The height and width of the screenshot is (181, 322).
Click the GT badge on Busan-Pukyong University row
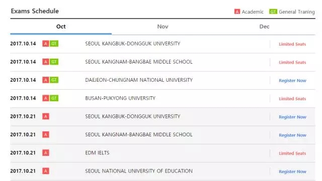click(x=54, y=98)
